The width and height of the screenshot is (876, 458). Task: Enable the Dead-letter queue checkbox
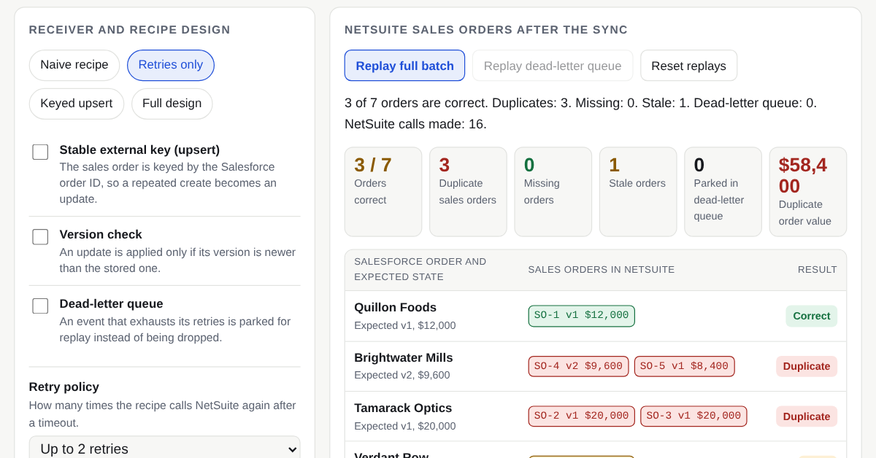[x=40, y=306]
